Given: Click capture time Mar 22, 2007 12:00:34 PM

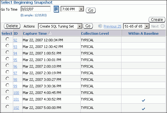Looking at the screenshot, I should coord(43,40).
